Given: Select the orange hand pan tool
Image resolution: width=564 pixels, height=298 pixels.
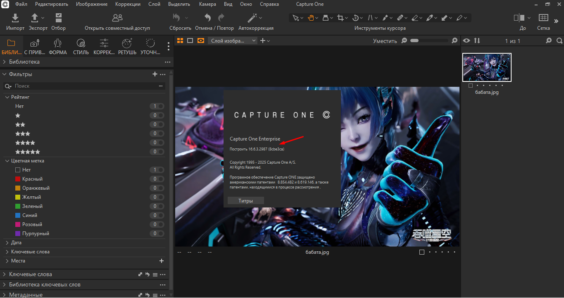Looking at the screenshot, I should pyautogui.click(x=310, y=18).
